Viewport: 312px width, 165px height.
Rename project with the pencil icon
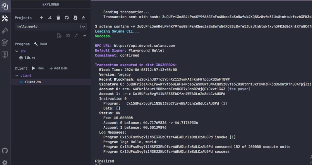coord(50,18)
